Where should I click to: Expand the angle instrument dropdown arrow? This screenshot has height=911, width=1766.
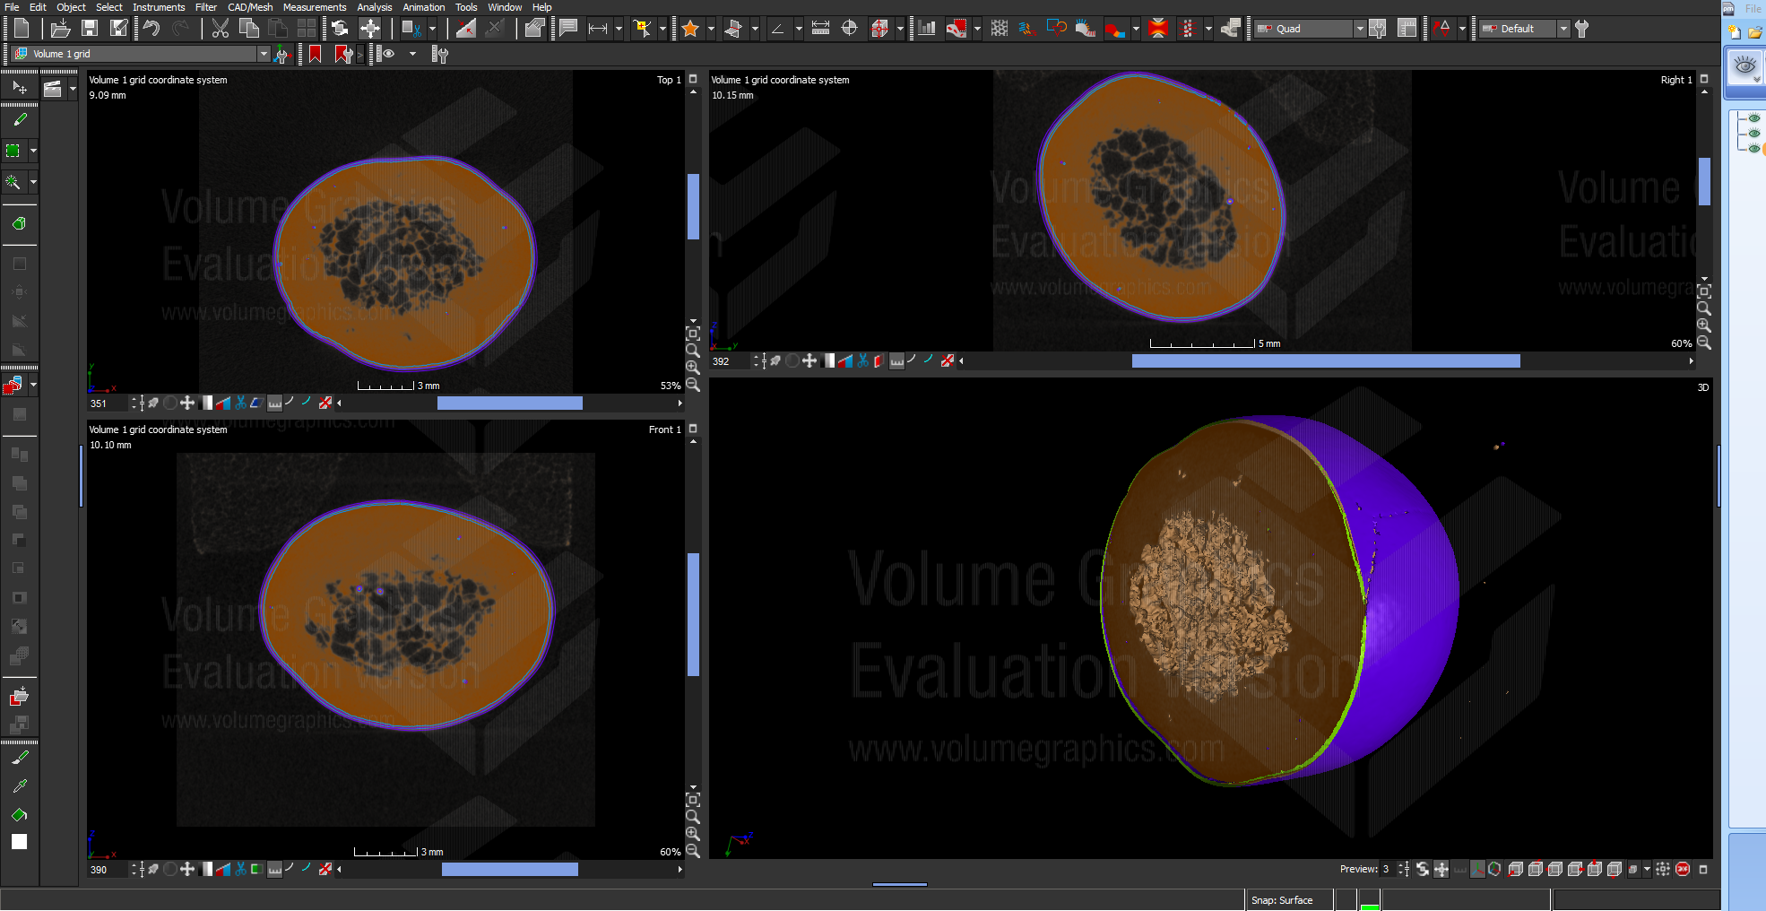point(799,29)
